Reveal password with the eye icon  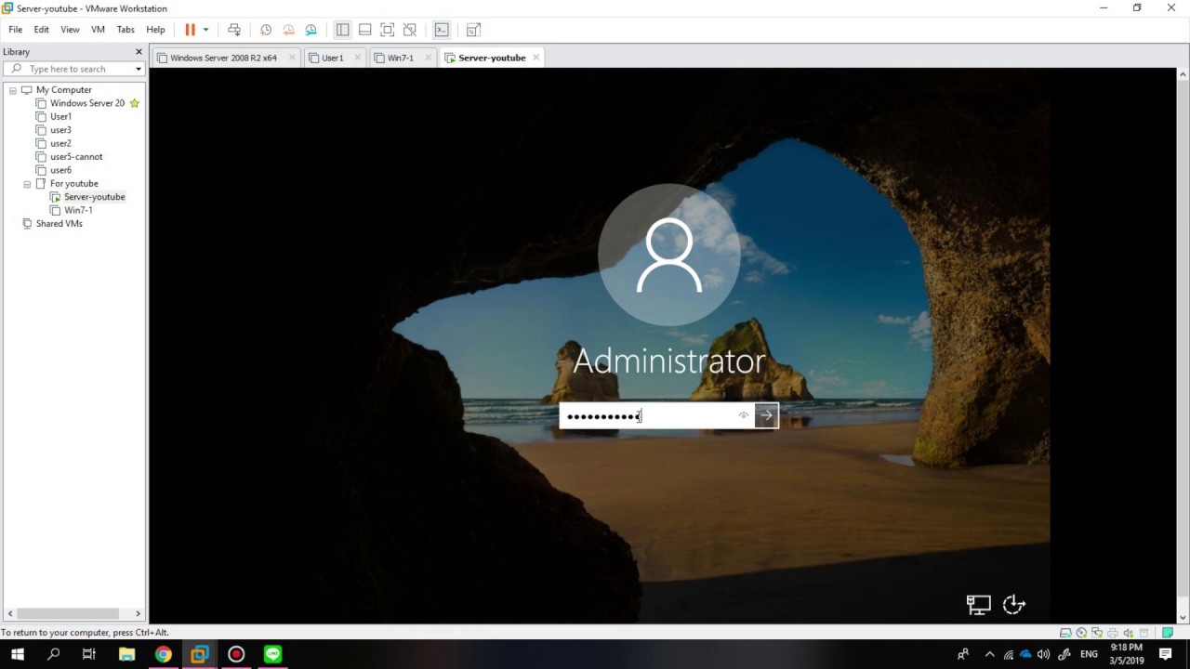point(744,415)
